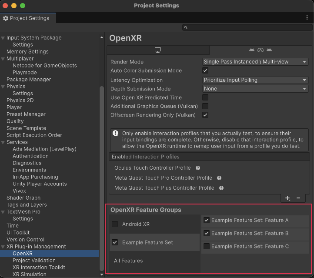Open XR Interaction Toolkit settings
Viewport: 314px width, 278px height.
39,268
